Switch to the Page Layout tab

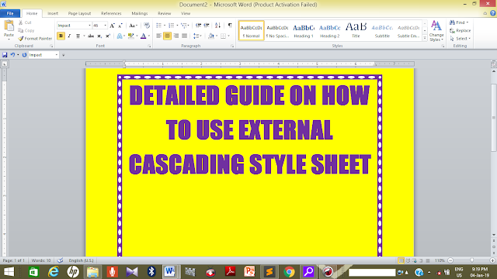[79, 13]
